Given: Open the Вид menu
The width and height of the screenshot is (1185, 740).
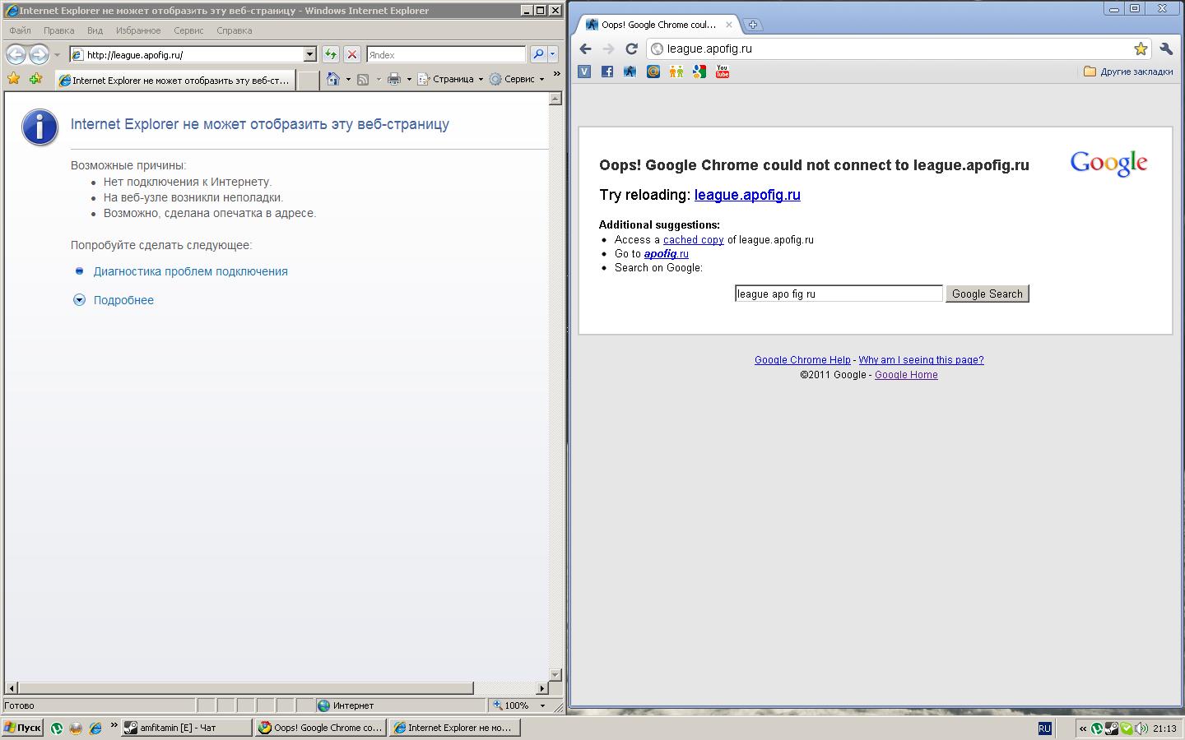Looking at the screenshot, I should 95,30.
